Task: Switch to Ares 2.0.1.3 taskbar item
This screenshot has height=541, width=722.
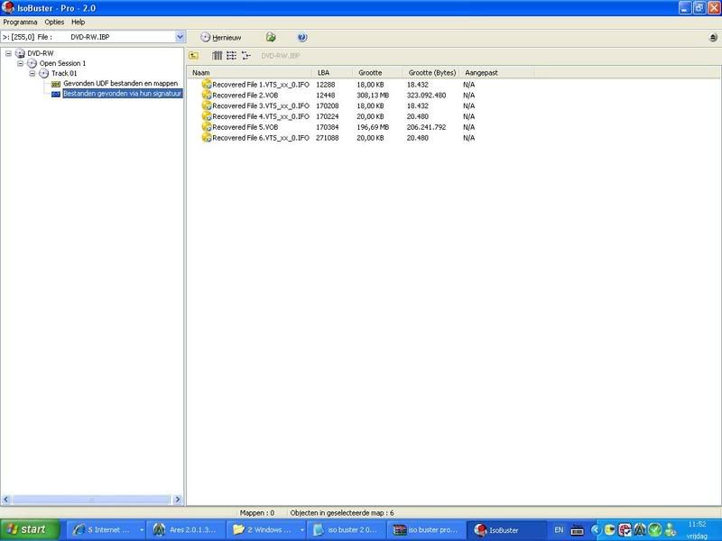Action: pyautogui.click(x=187, y=530)
